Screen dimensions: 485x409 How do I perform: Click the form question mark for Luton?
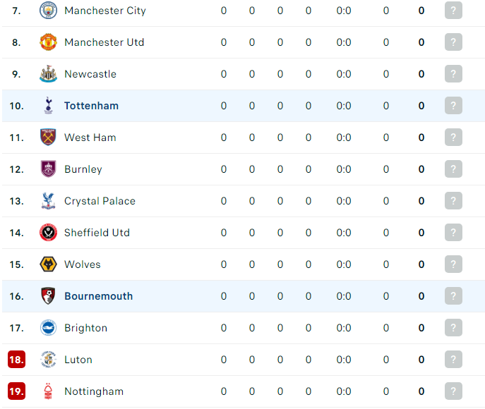(x=453, y=359)
